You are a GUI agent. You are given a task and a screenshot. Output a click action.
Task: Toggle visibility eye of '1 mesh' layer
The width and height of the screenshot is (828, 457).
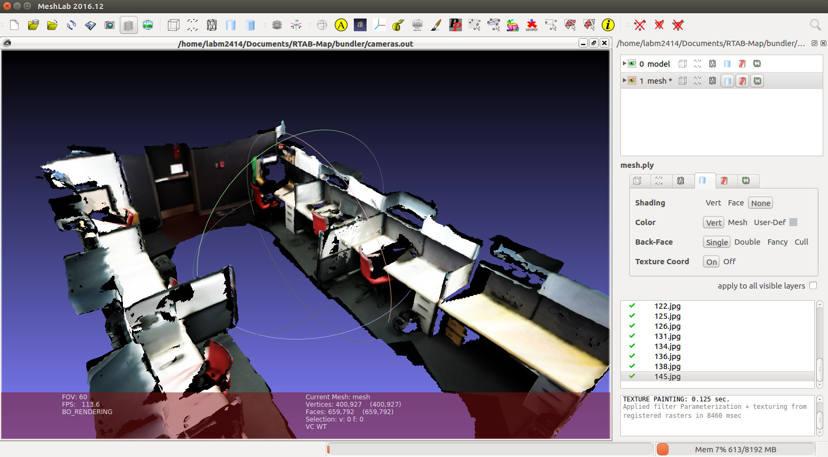coord(632,81)
